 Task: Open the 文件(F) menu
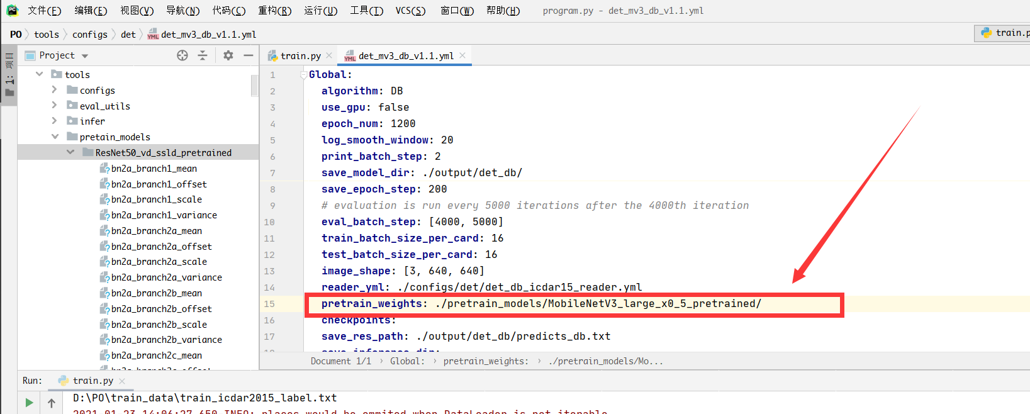[44, 10]
